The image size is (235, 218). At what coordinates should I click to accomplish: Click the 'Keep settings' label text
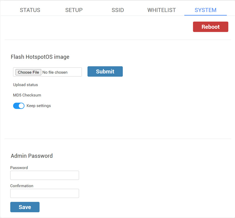pos(39,106)
